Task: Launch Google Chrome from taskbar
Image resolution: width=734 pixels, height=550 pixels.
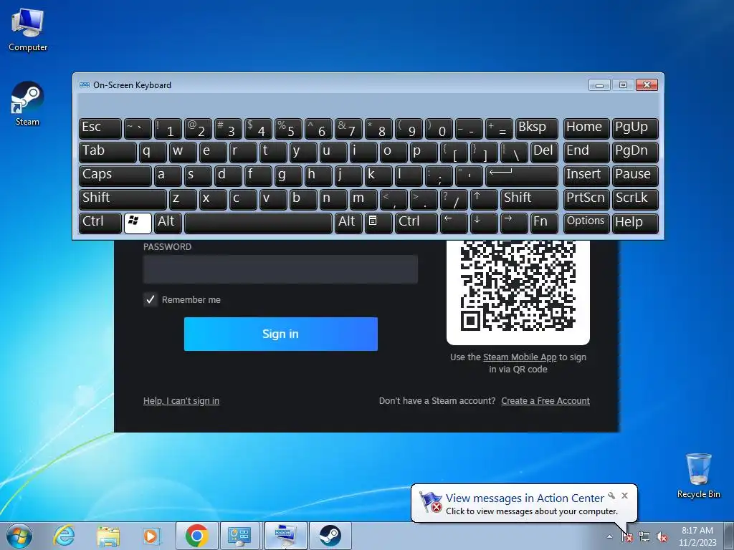Action: click(x=196, y=536)
